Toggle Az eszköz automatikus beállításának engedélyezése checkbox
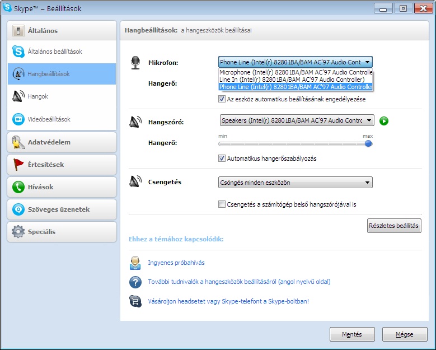The image size is (436, 350). 222,99
